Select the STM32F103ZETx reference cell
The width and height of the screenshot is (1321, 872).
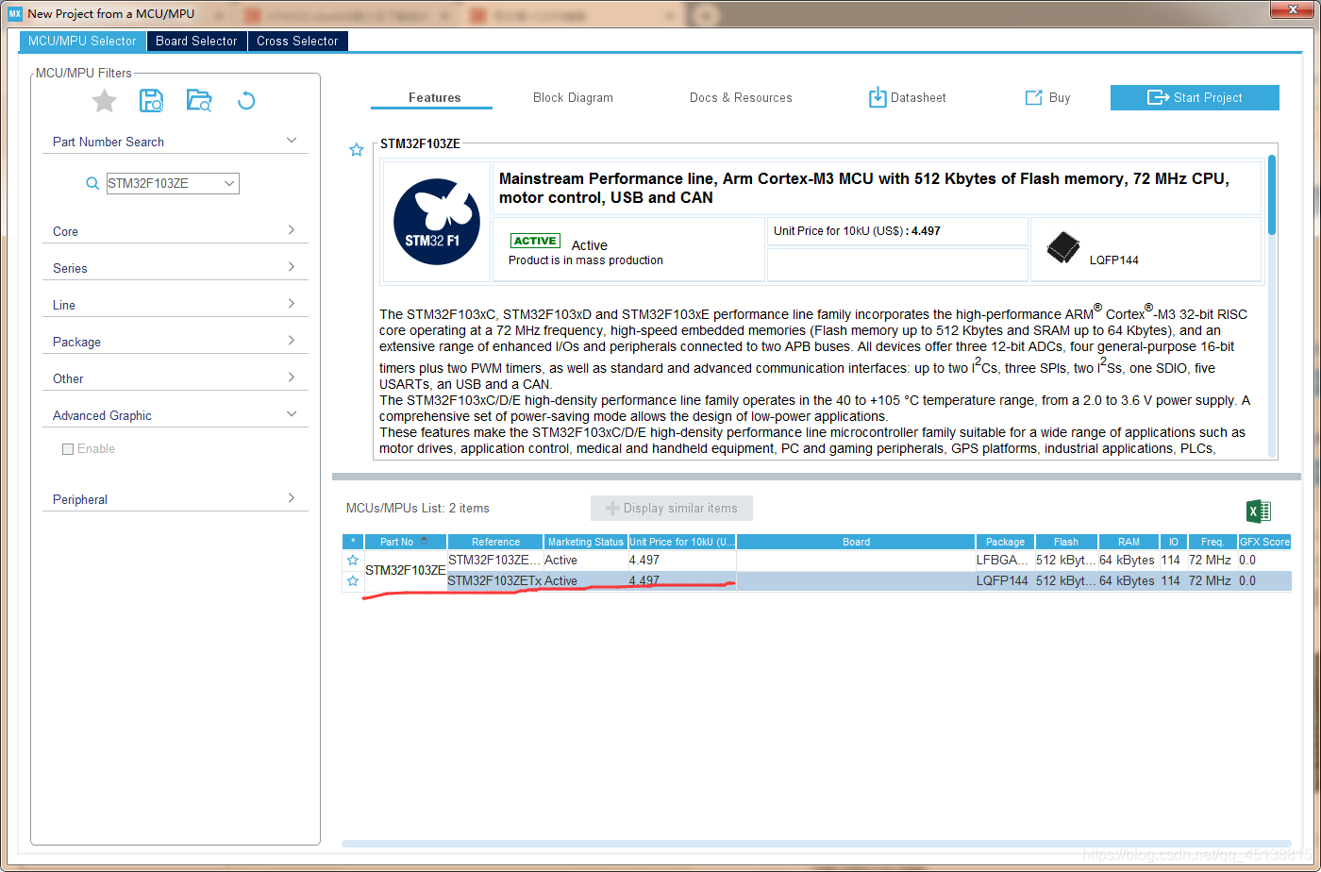(x=495, y=581)
